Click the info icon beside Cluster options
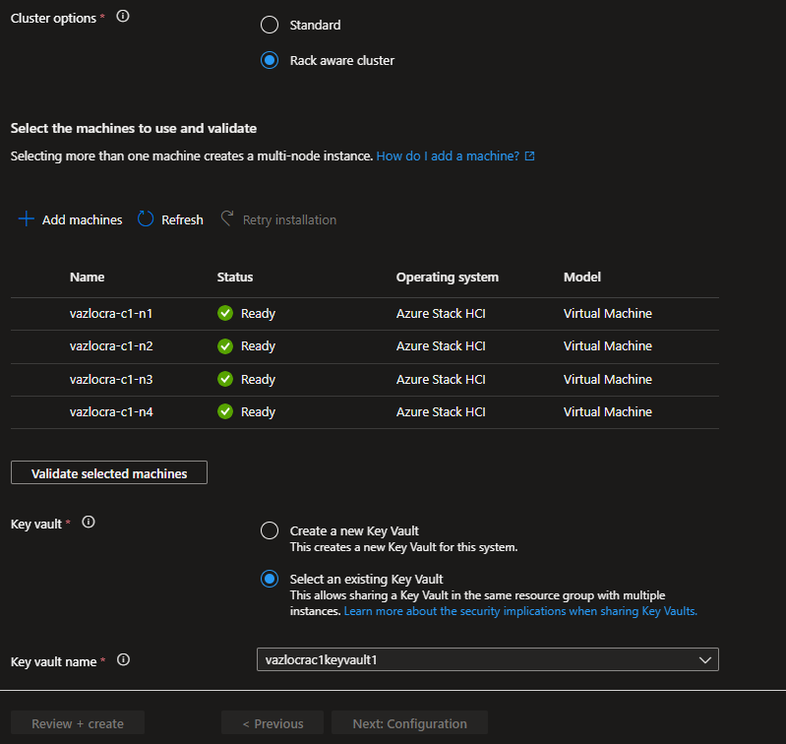This screenshot has width=786, height=744. click(x=123, y=17)
